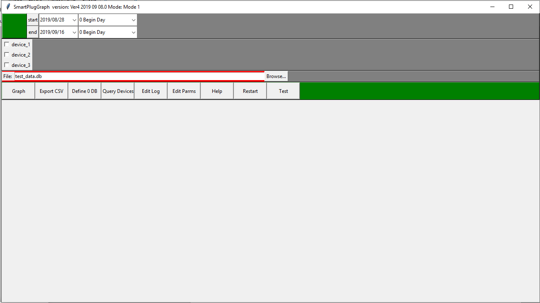Open Edit Parms settings

pyautogui.click(x=184, y=91)
